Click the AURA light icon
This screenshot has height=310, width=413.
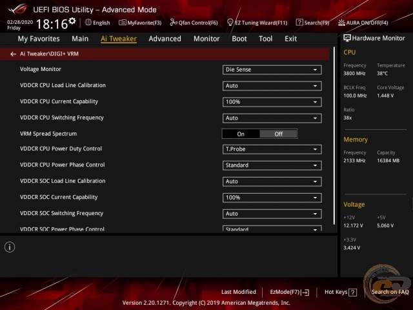pos(341,23)
